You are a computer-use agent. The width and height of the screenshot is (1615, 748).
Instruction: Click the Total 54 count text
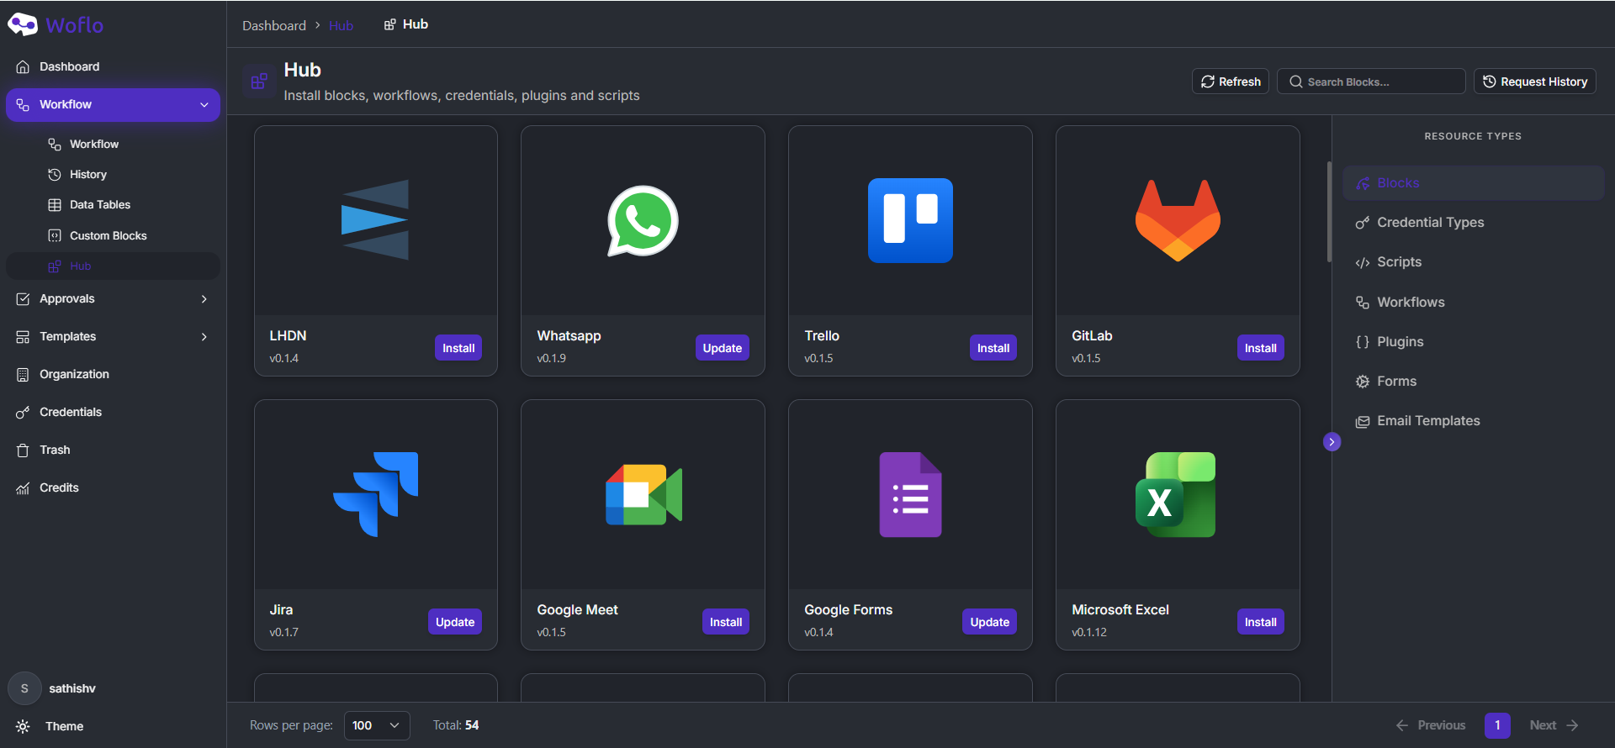456,725
